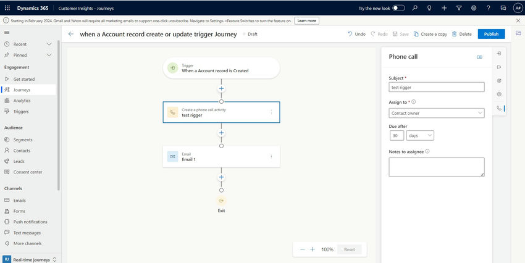The width and height of the screenshot is (525, 263).
Task: Click the Notes to assignee text area
Action: click(437, 167)
